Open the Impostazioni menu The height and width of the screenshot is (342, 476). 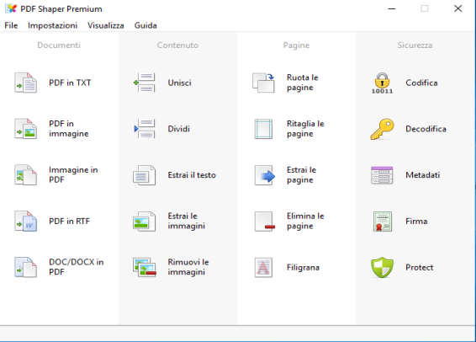[52, 25]
